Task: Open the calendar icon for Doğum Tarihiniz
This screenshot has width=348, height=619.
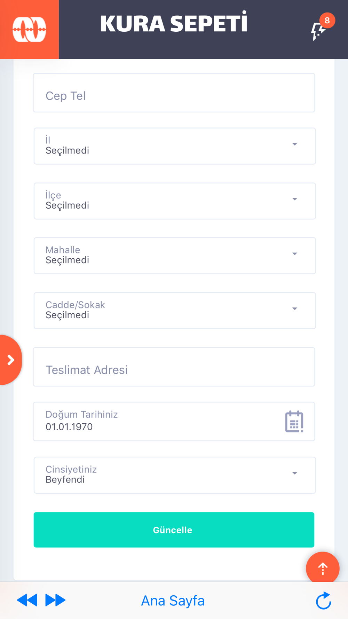Action: 294,422
